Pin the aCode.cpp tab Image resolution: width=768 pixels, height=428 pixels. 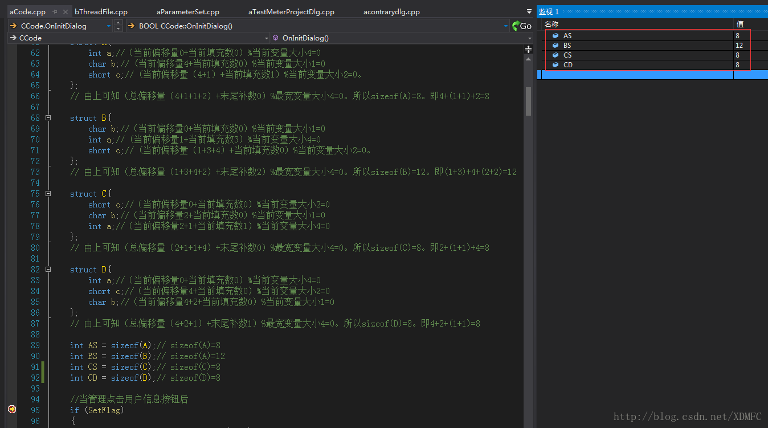tap(55, 11)
